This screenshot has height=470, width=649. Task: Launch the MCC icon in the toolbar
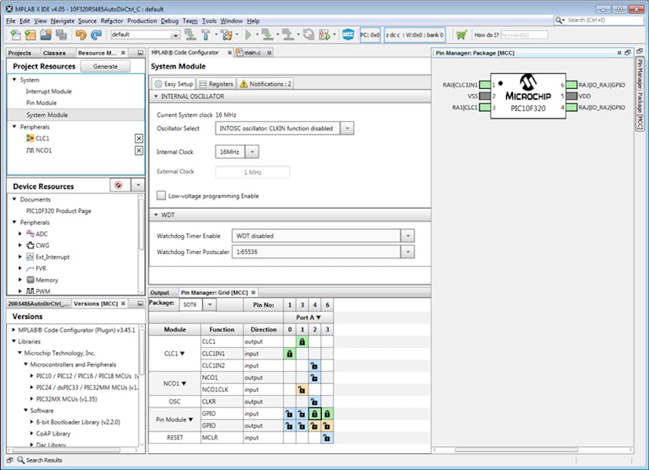tap(348, 33)
